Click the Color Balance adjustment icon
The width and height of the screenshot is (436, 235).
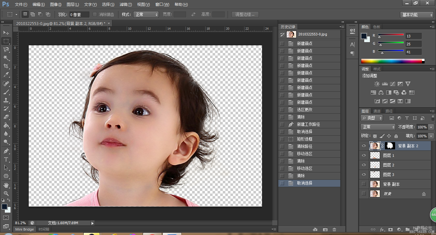tap(381, 93)
